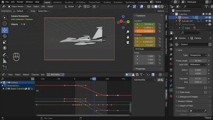
Task: Select the Add Cube tool
Action: [x=5, y=67]
